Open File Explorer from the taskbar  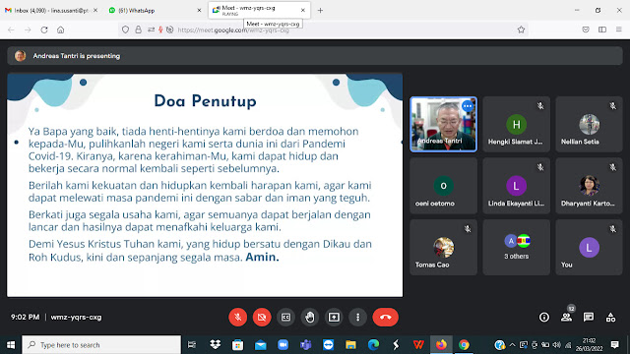tap(350, 345)
